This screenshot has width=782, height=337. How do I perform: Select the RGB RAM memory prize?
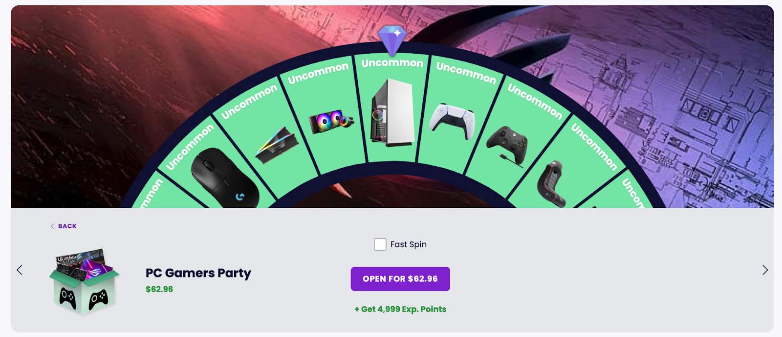point(276,145)
